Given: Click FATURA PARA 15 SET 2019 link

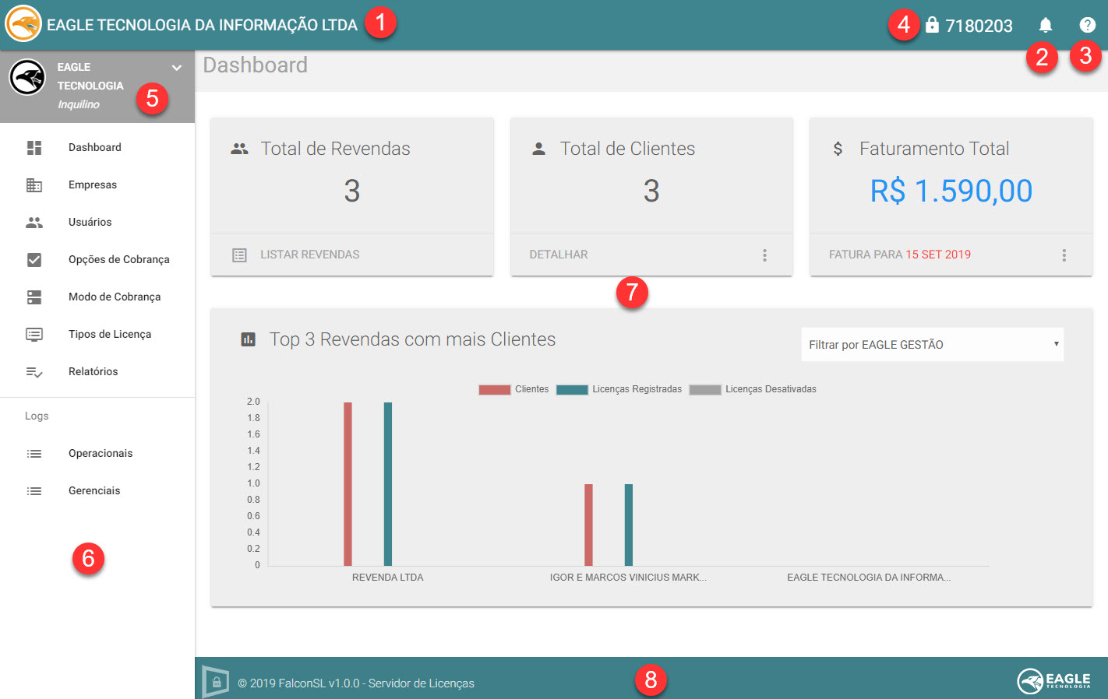Looking at the screenshot, I should (900, 255).
